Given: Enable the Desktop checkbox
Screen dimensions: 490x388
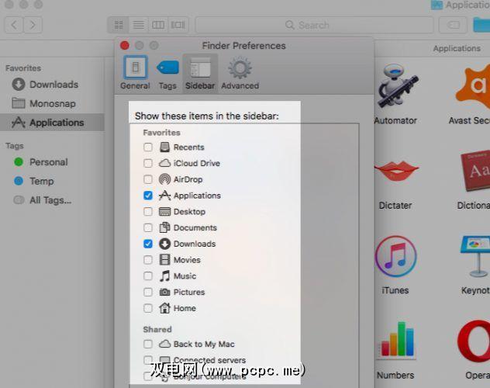Looking at the screenshot, I should tap(148, 212).
